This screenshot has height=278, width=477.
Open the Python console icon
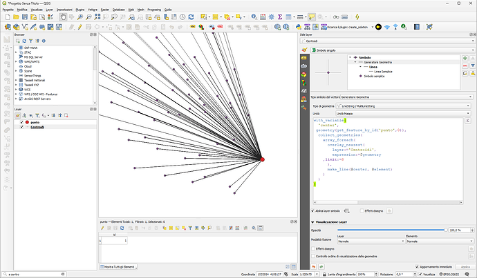(299, 27)
